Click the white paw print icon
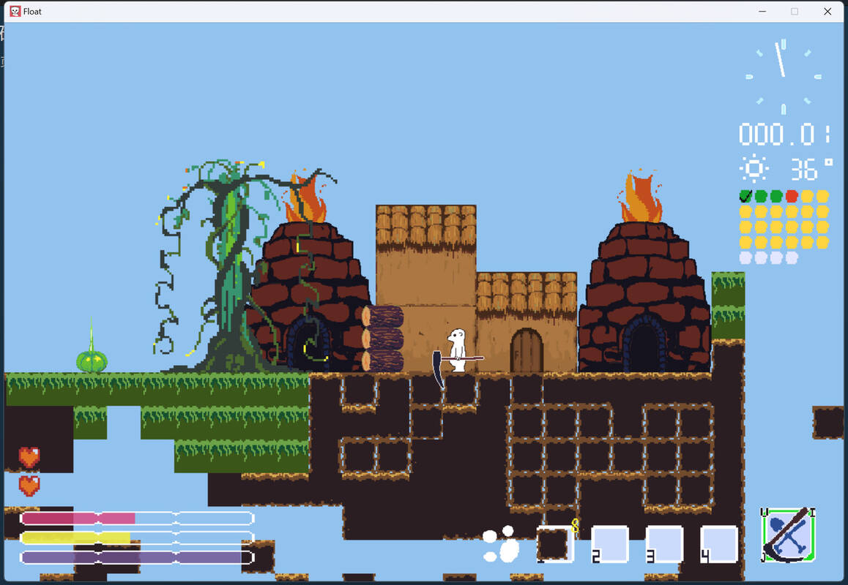 click(x=501, y=544)
